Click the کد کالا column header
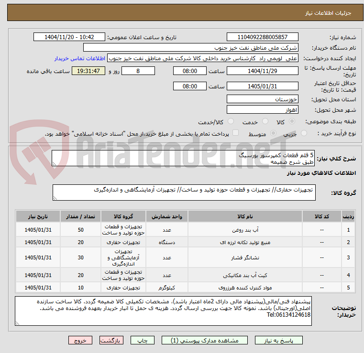The width and height of the screenshot is (364, 353). (x=322, y=216)
